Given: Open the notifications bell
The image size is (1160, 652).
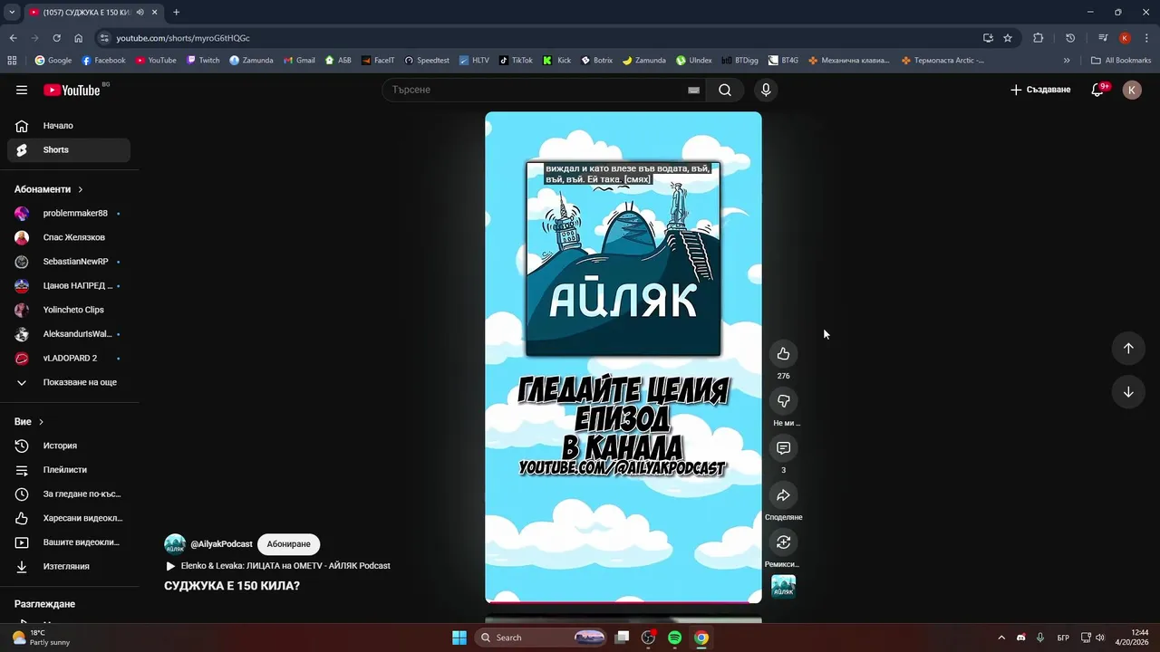Looking at the screenshot, I should pyautogui.click(x=1097, y=90).
